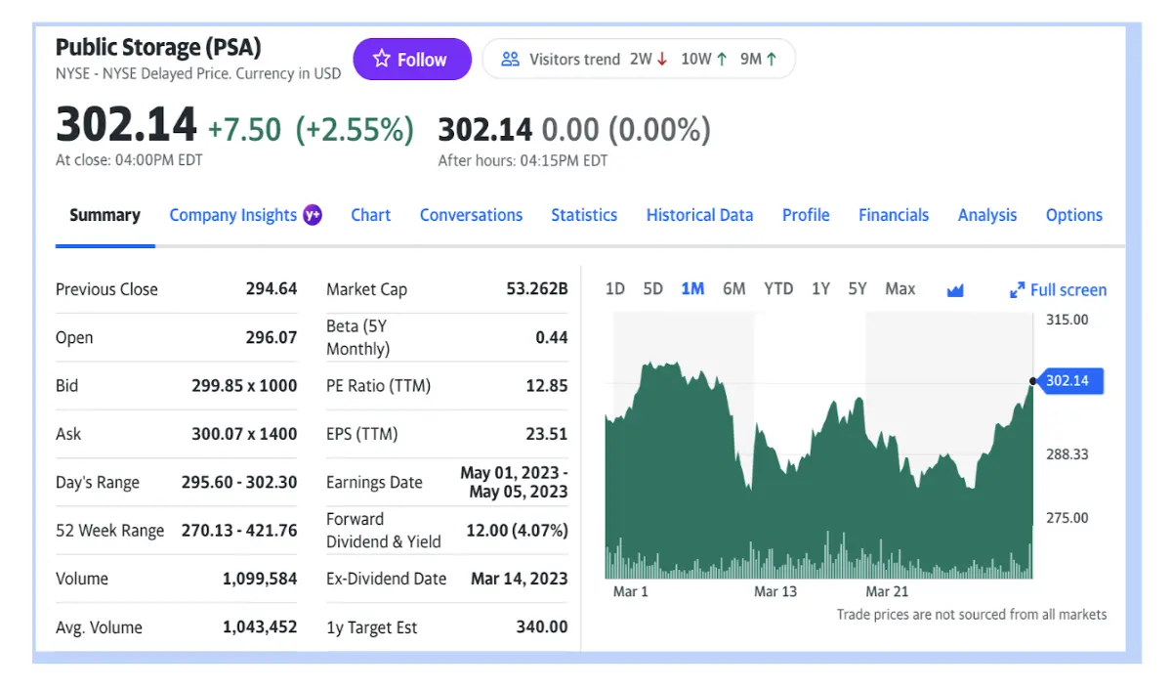Go to the Statistics tab

pyautogui.click(x=584, y=215)
